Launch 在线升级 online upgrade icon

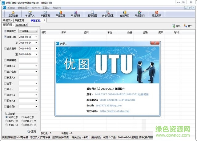[124, 14]
